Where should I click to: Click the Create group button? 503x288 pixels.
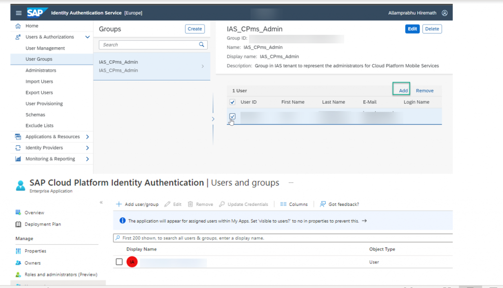pos(195,29)
